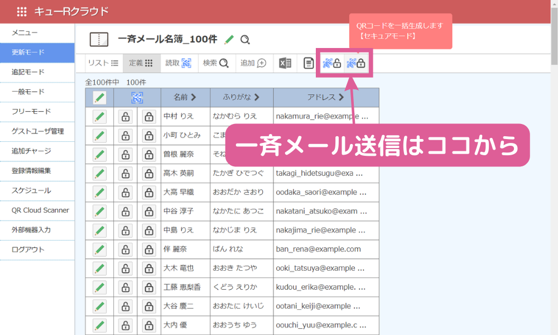The image size is (558, 335).
Task: Click the header pencil edit-all icon
Action: coord(99,98)
